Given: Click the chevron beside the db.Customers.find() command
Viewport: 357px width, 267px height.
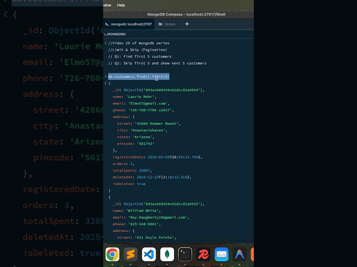Looking at the screenshot, I should click(105, 76).
